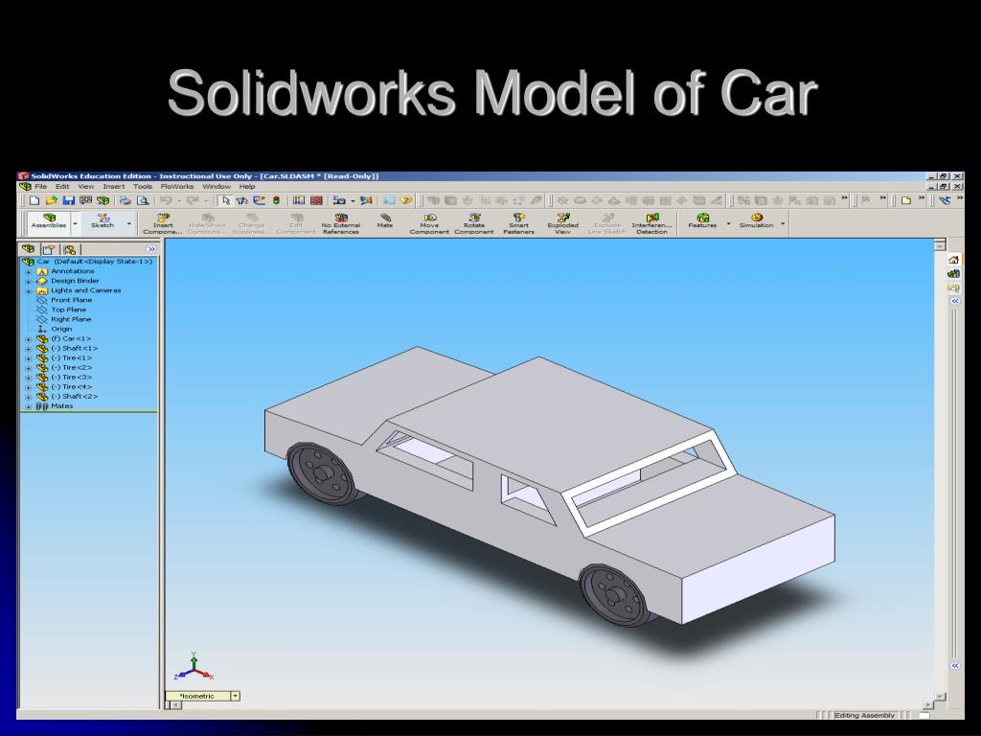The height and width of the screenshot is (736, 981).
Task: Select the Mate tool
Action: tap(385, 221)
